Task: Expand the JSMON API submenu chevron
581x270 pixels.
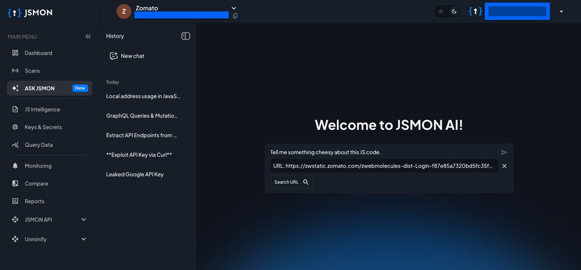Action: click(x=83, y=220)
